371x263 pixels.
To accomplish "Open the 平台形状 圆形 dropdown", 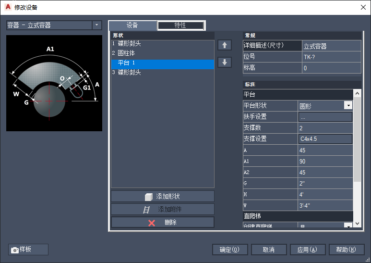I will pos(348,105).
